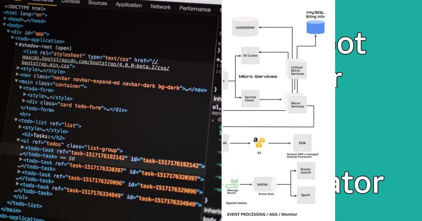422x221 pixels.
Task: Expand the nav class="navbar" node arrow
Action: point(17,74)
